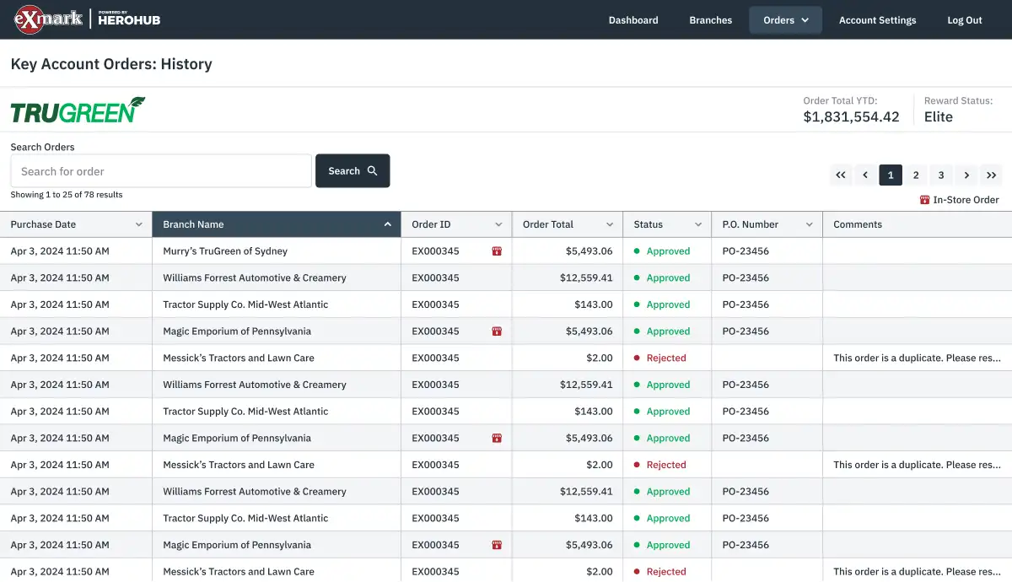Image resolution: width=1012 pixels, height=582 pixels.
Task: Select page 2 of results
Action: point(916,175)
